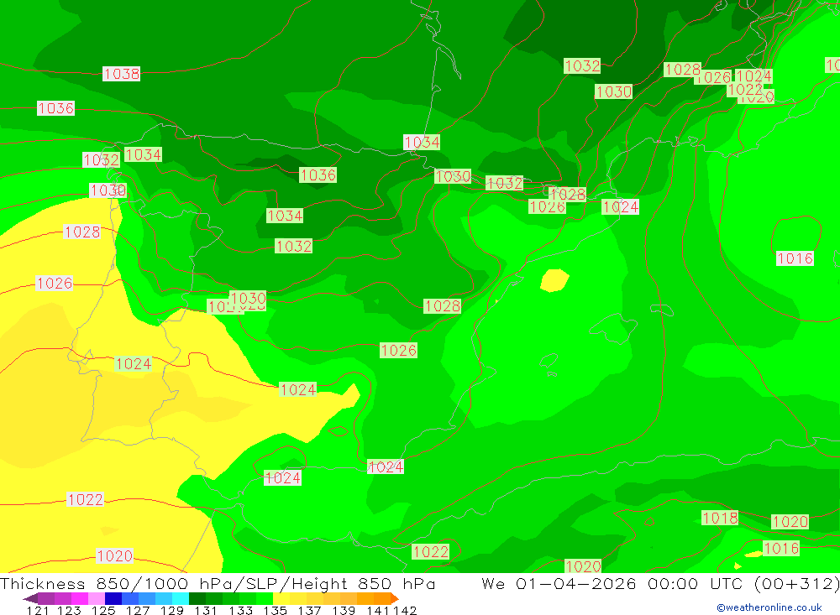Viewport: 840px width, 615px height.
Task: Click the 1018 isobar label
Action: 720,519
